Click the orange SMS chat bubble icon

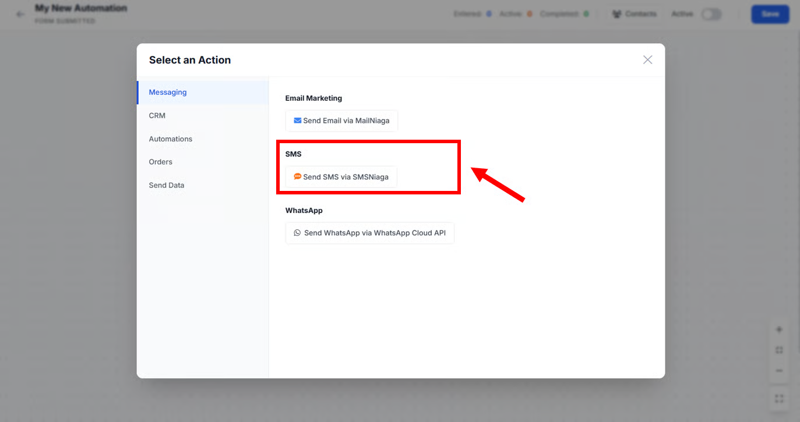click(x=297, y=176)
